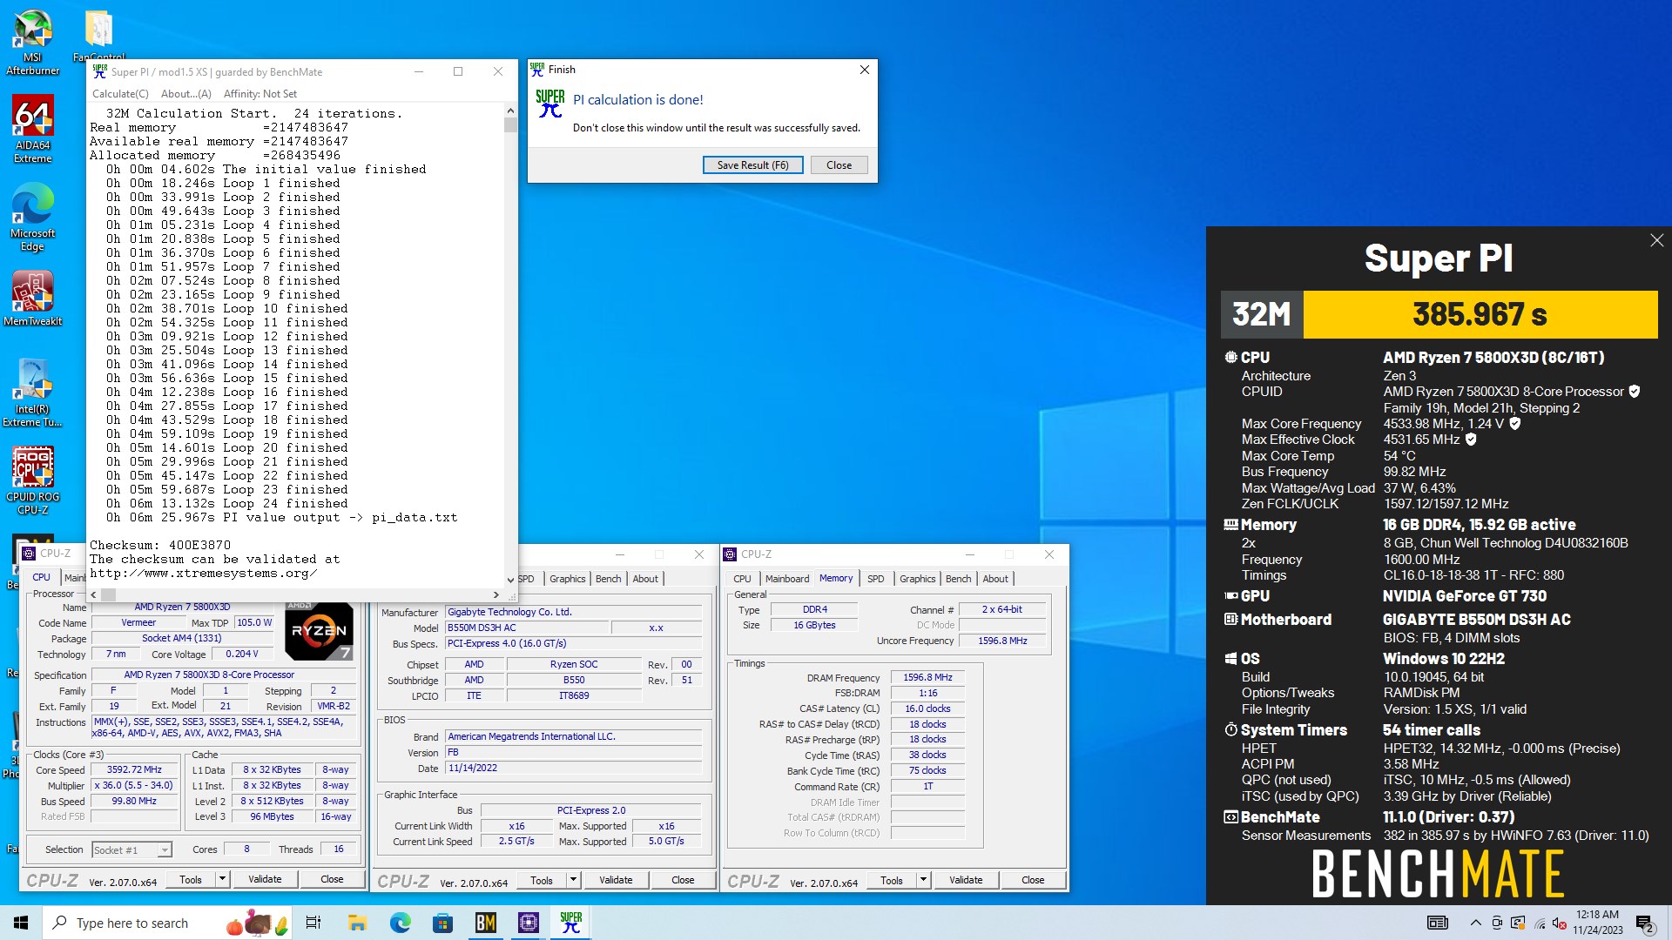
Task: Open File Explorer from the taskbar
Action: point(357,923)
